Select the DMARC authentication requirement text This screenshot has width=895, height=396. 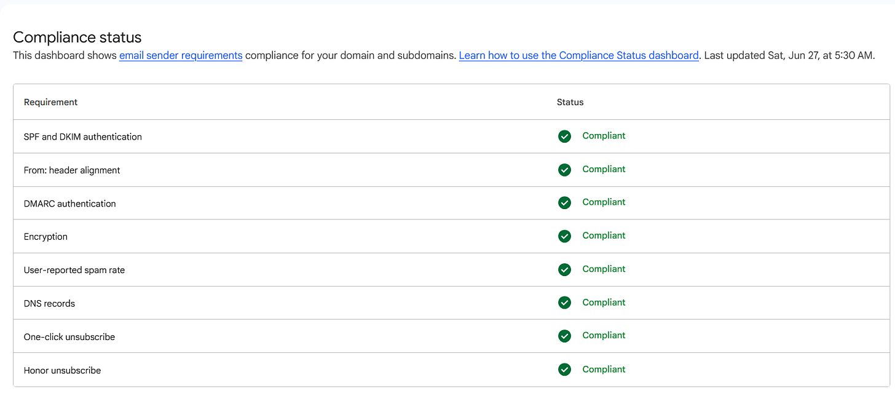[69, 204]
